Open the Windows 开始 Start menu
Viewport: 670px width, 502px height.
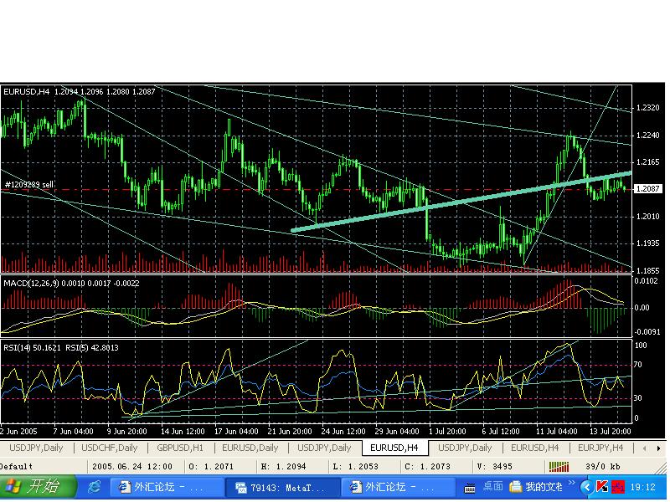point(38,486)
